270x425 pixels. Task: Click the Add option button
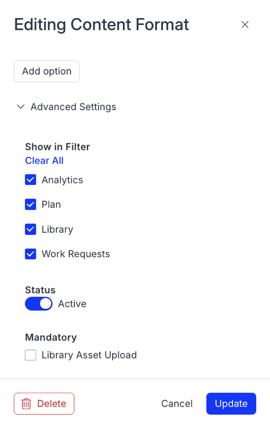click(x=46, y=71)
